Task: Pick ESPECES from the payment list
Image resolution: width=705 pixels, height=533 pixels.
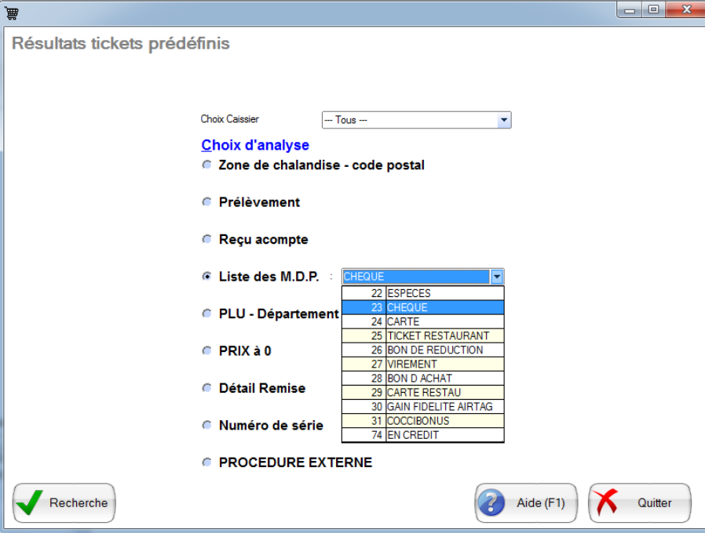Action: [x=422, y=294]
